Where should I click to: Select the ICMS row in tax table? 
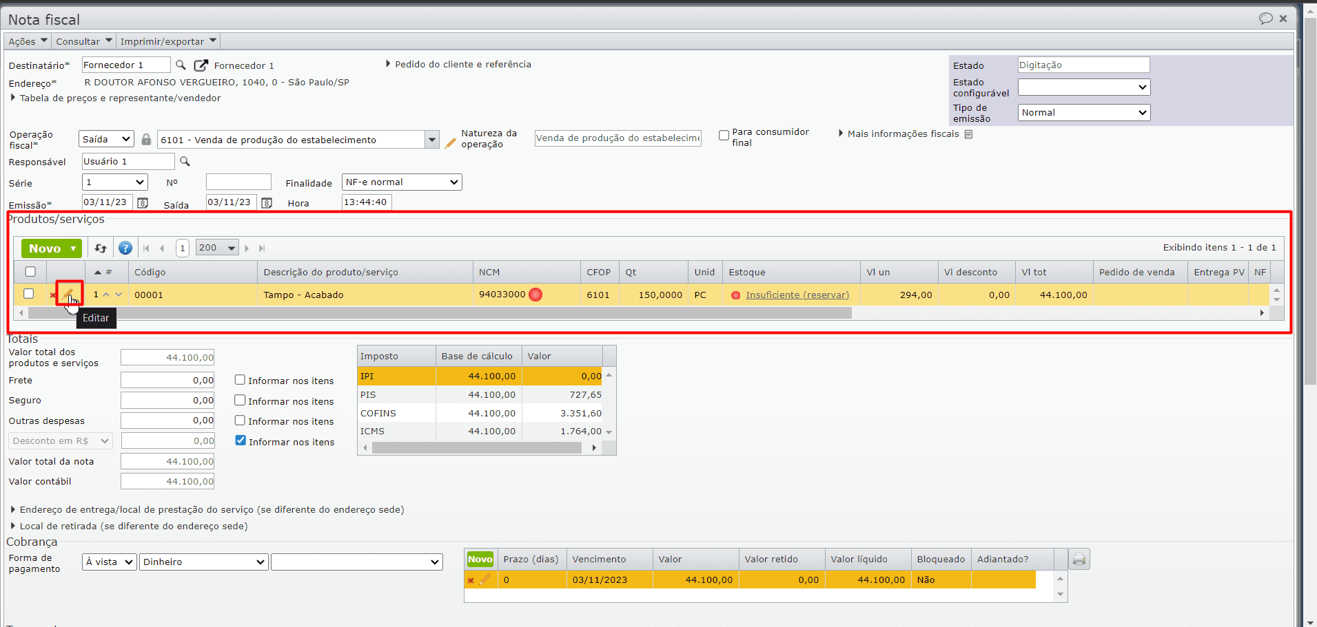pos(480,432)
